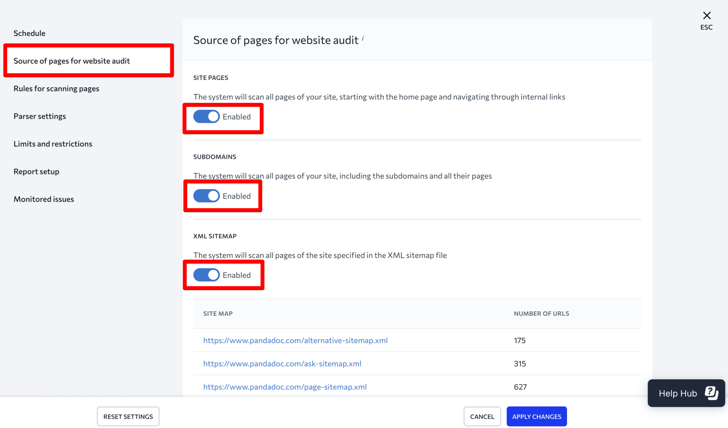Select Source of pages for website audit
The width and height of the screenshot is (728, 428).
point(71,60)
